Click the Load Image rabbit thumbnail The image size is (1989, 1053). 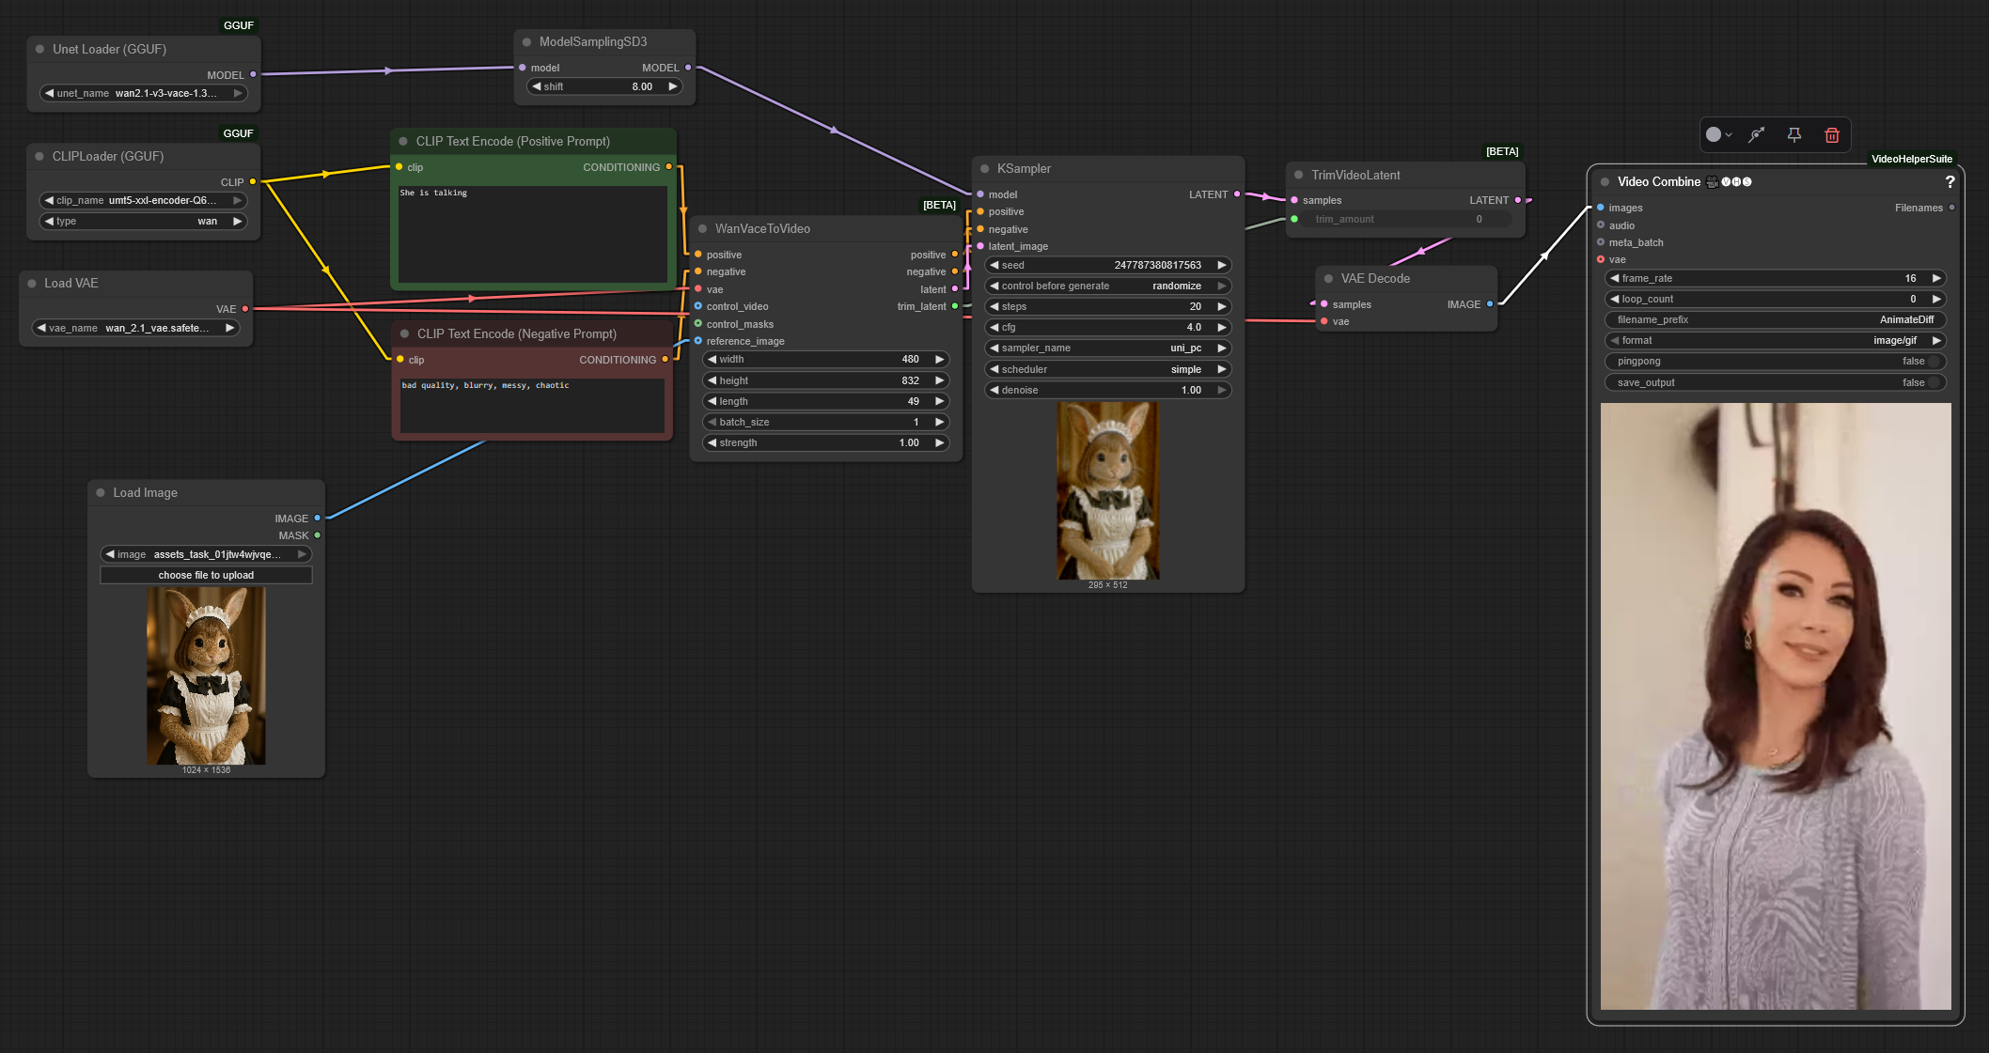206,676
